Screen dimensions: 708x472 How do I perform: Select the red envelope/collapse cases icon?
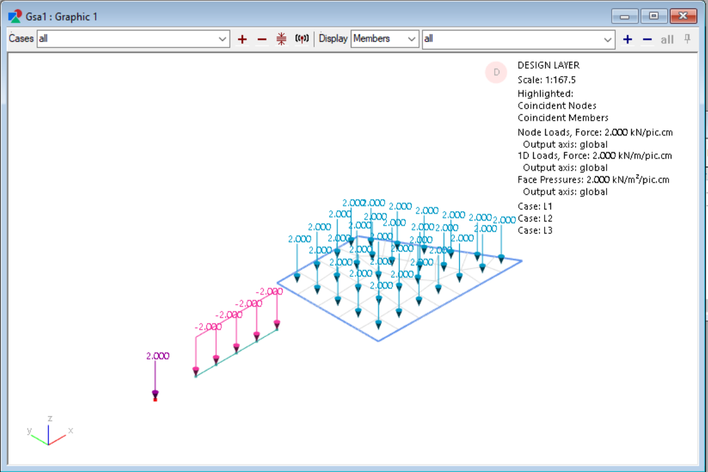click(281, 39)
